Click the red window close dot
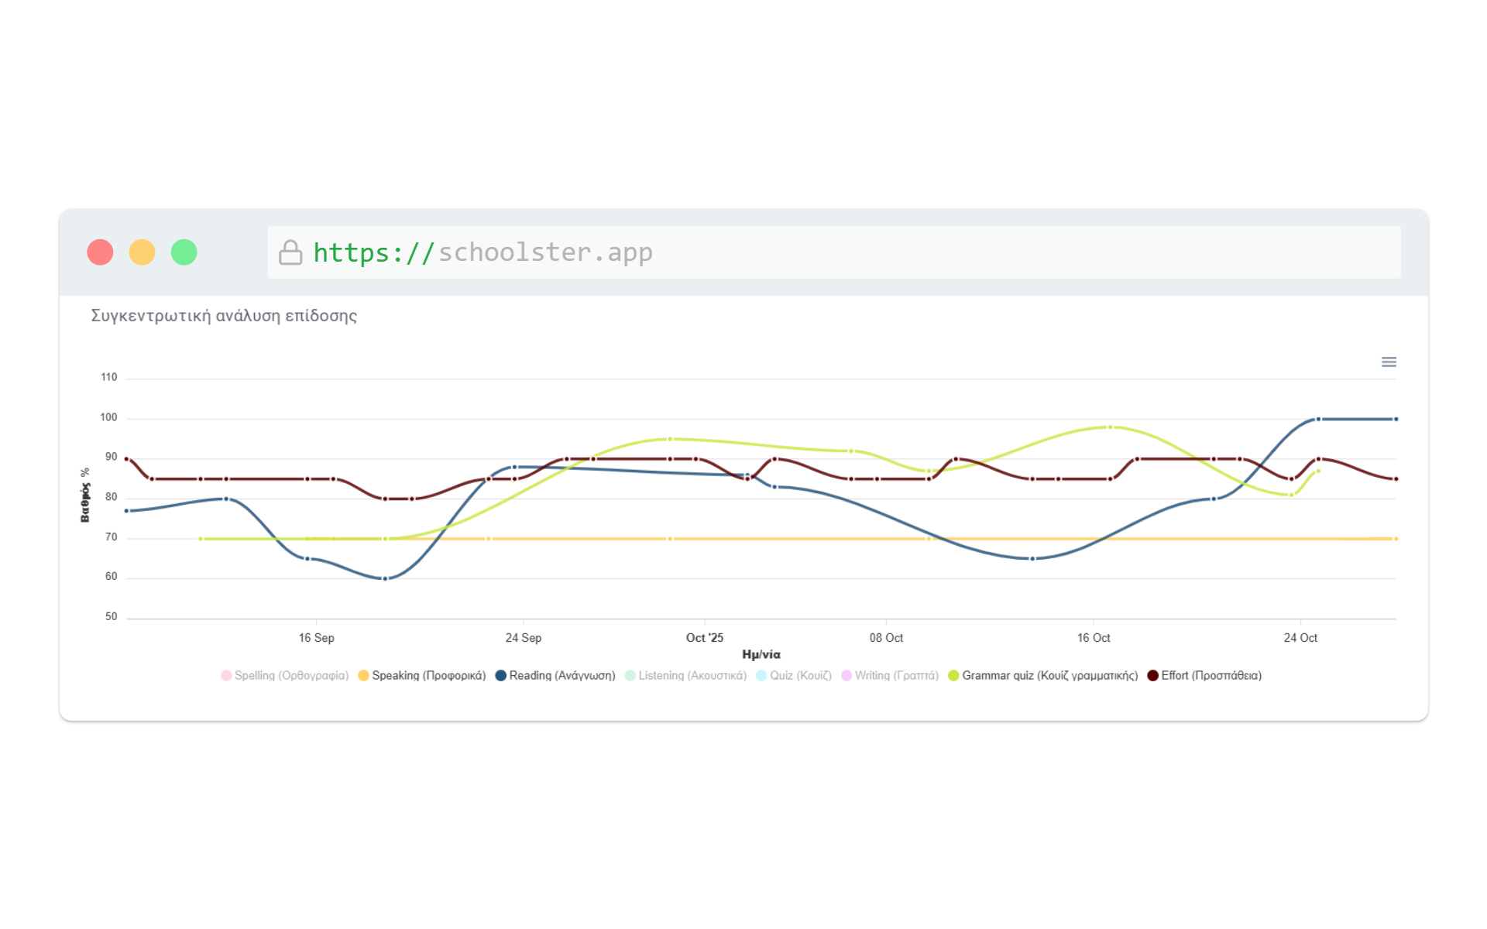The width and height of the screenshot is (1487, 929). tap(100, 252)
